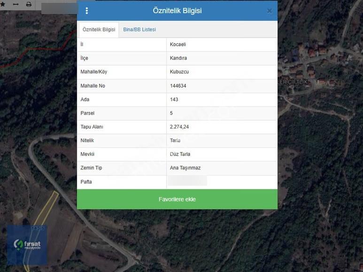Select the measure distance tool icon
Screen dimensions: 363x272
point(16,4)
